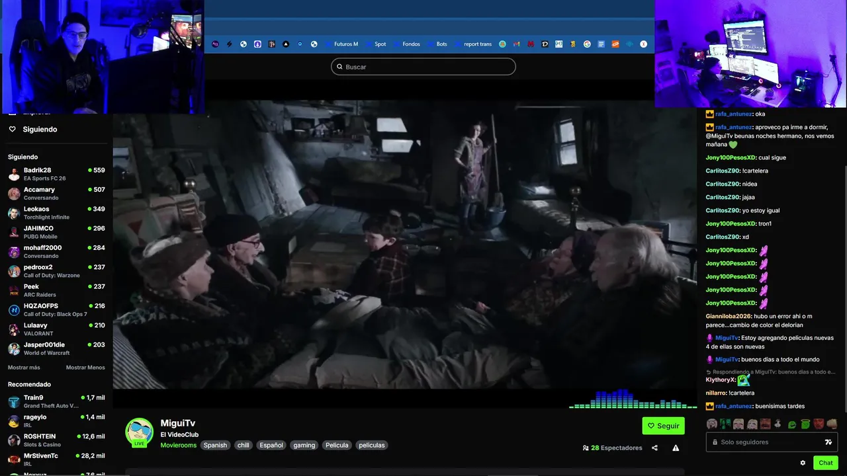The width and height of the screenshot is (847, 476).
Task: Click the search magnifier icon
Action: (340, 67)
